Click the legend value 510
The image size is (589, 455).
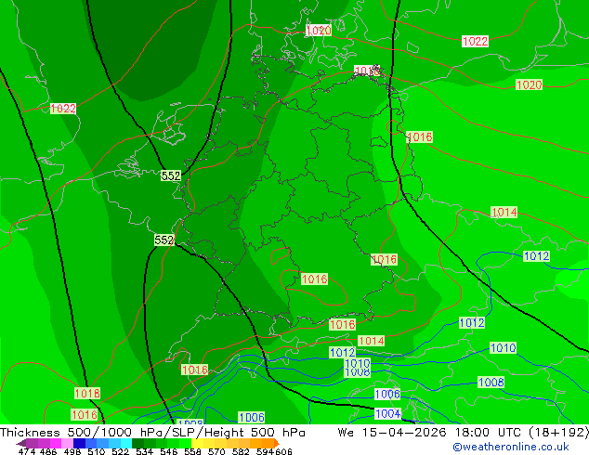tap(97, 451)
